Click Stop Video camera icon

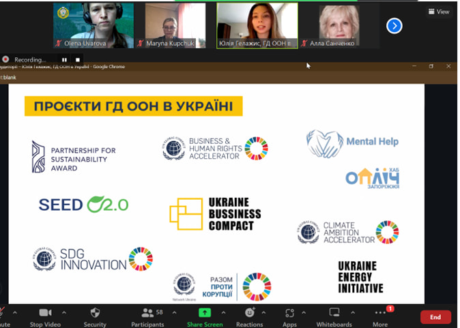(45, 313)
